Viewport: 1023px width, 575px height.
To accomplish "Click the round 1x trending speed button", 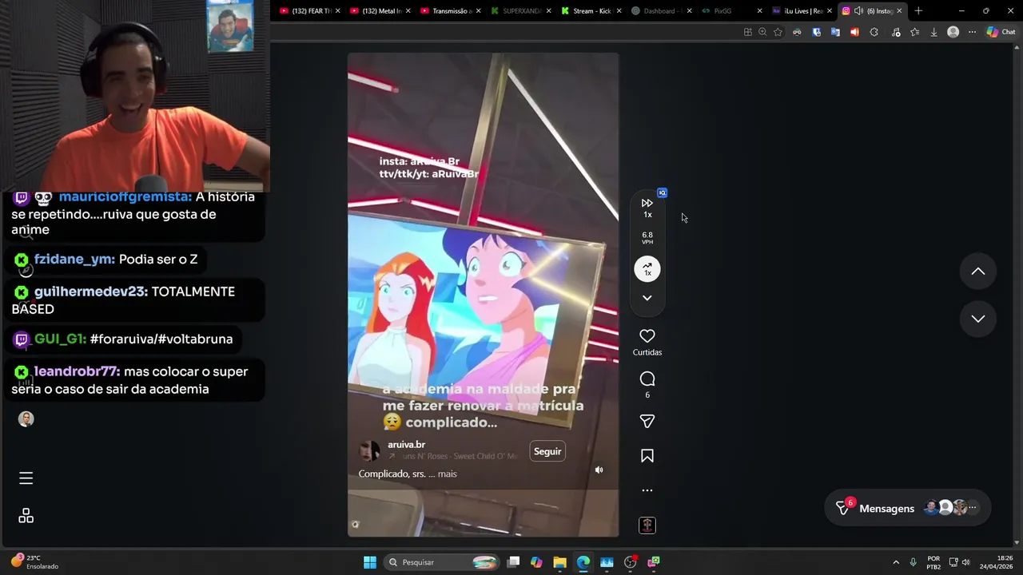I will tap(647, 269).
